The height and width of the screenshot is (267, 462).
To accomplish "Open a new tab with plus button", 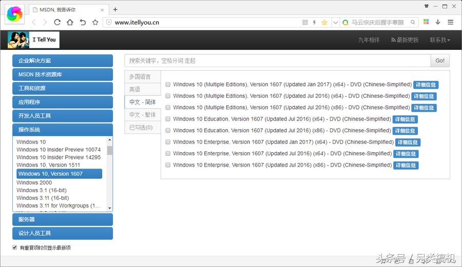I will [115, 10].
